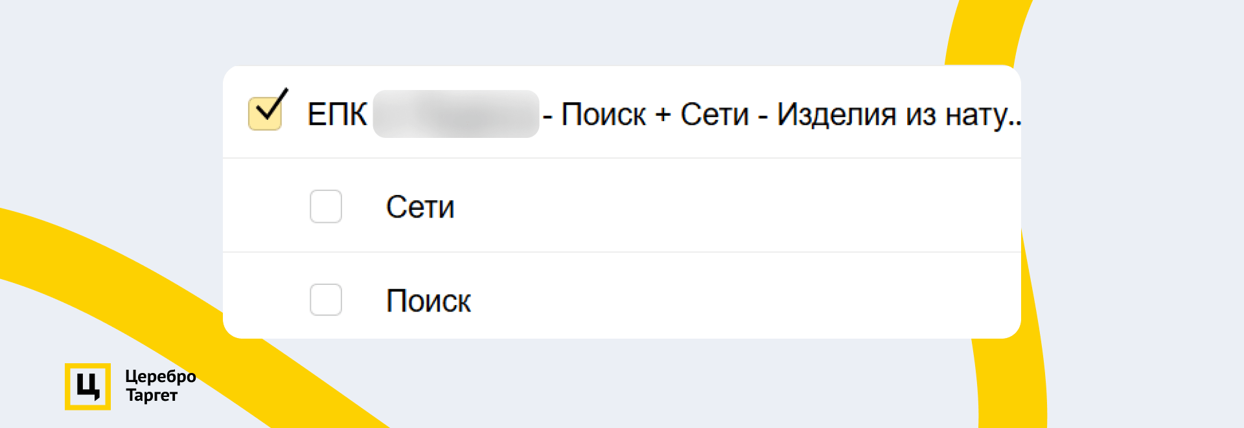Screen dimensions: 1244x428
Task: Click 'Изделия из нату..' in campaign title
Action: [893, 115]
